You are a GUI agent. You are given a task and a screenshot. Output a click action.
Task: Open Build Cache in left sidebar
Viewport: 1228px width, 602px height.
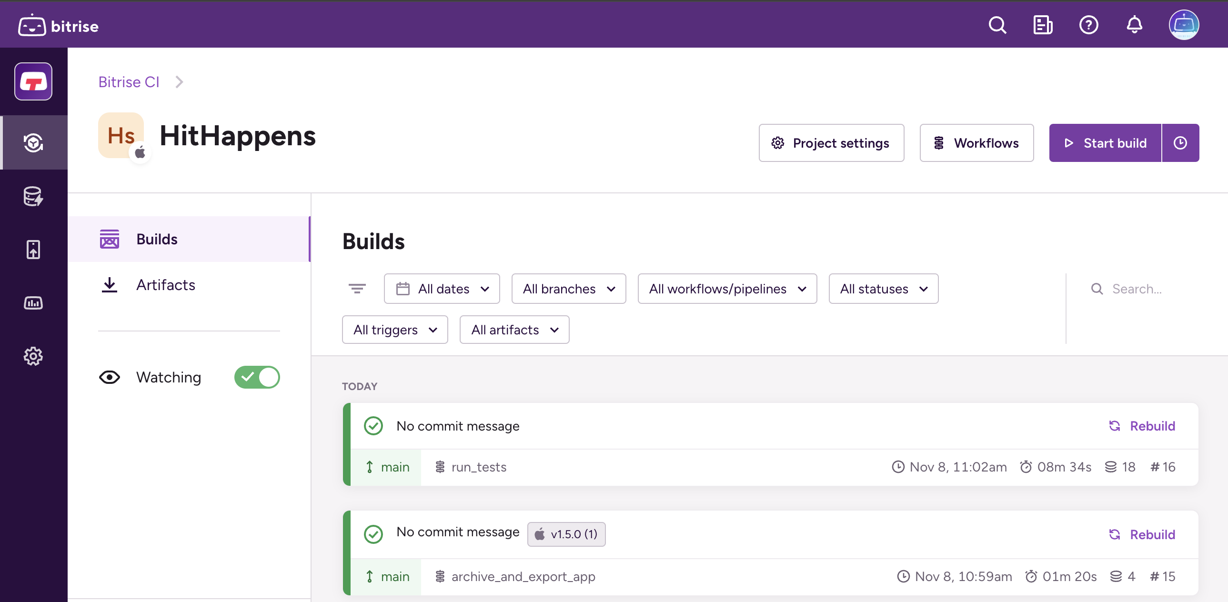click(x=33, y=196)
